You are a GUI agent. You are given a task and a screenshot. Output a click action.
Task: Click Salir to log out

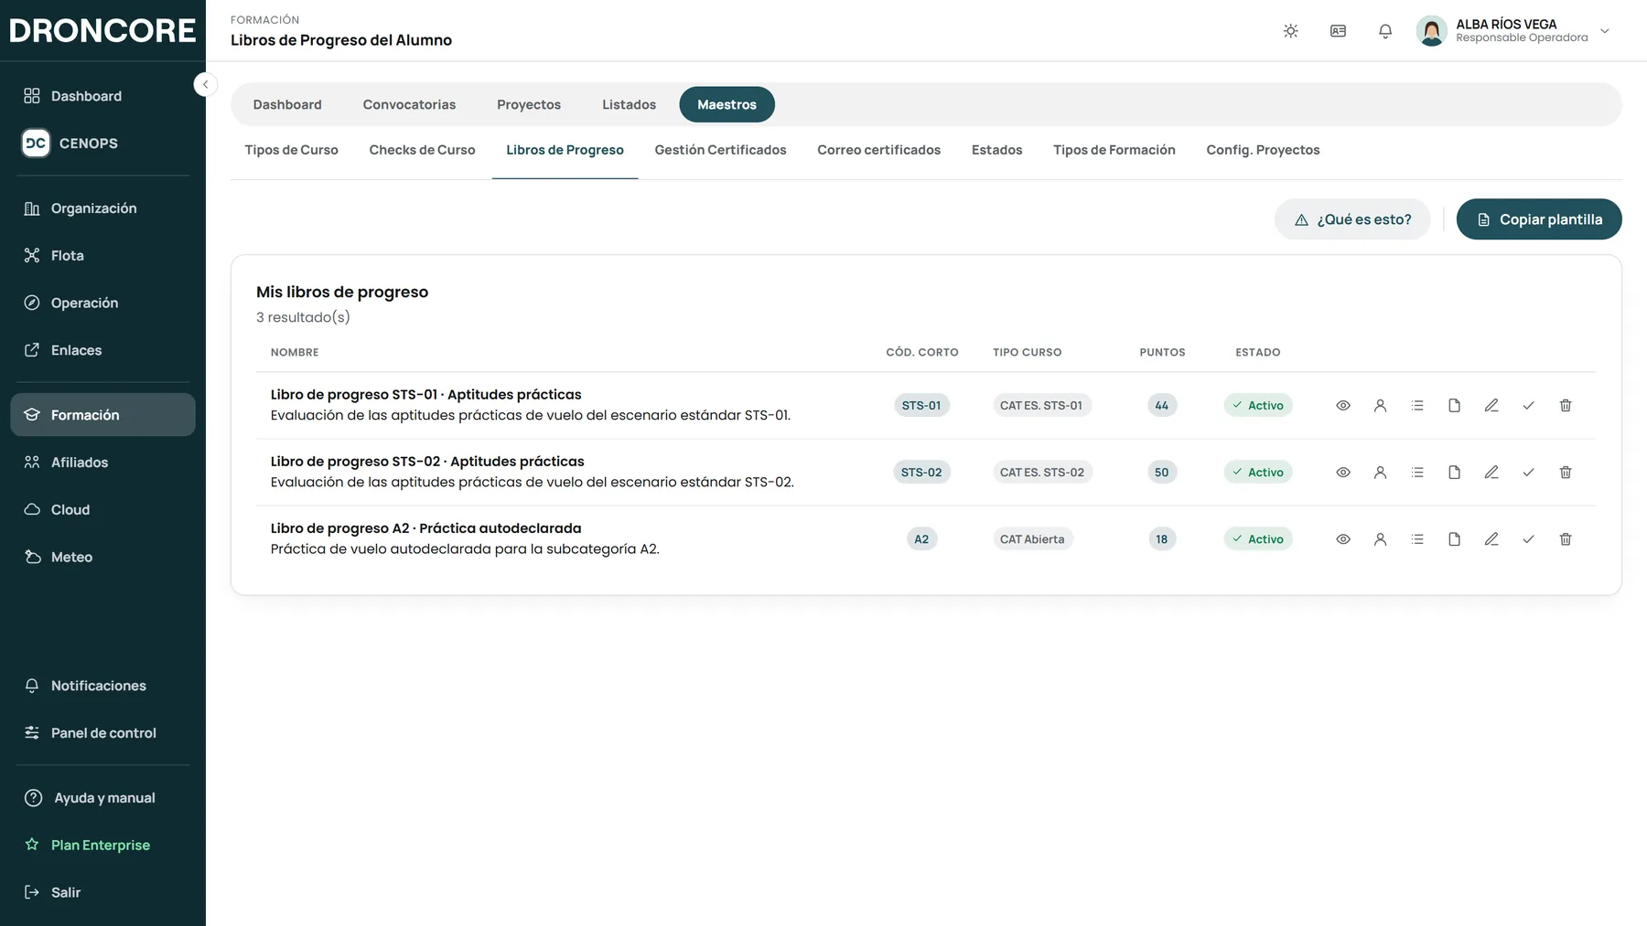[102, 892]
